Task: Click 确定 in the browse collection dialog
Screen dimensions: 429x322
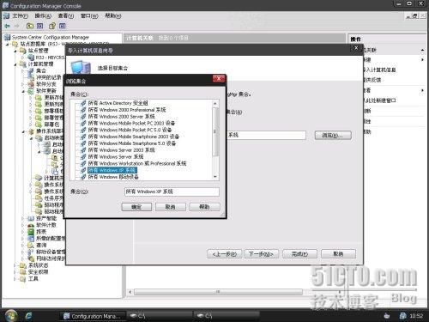Action: pos(136,207)
